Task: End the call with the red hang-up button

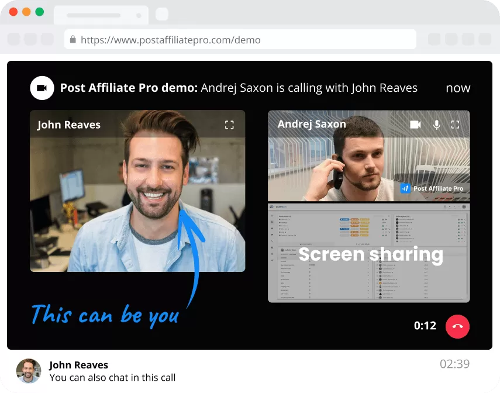Action: point(457,326)
